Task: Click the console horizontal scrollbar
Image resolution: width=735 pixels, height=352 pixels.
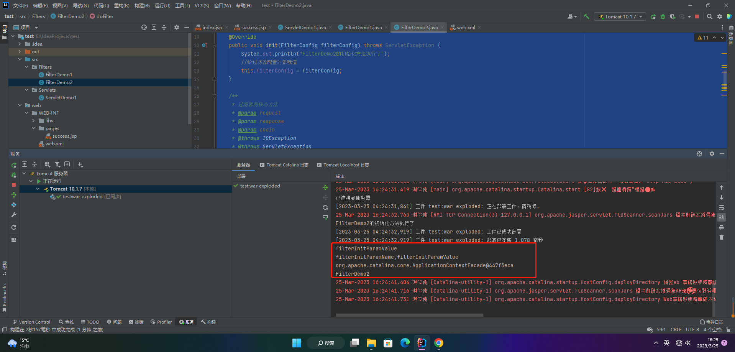Action: click(x=409, y=315)
